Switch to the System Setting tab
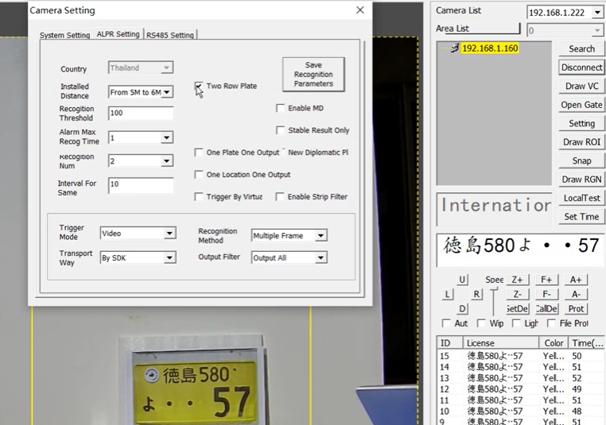This screenshot has height=425, width=606. click(64, 35)
